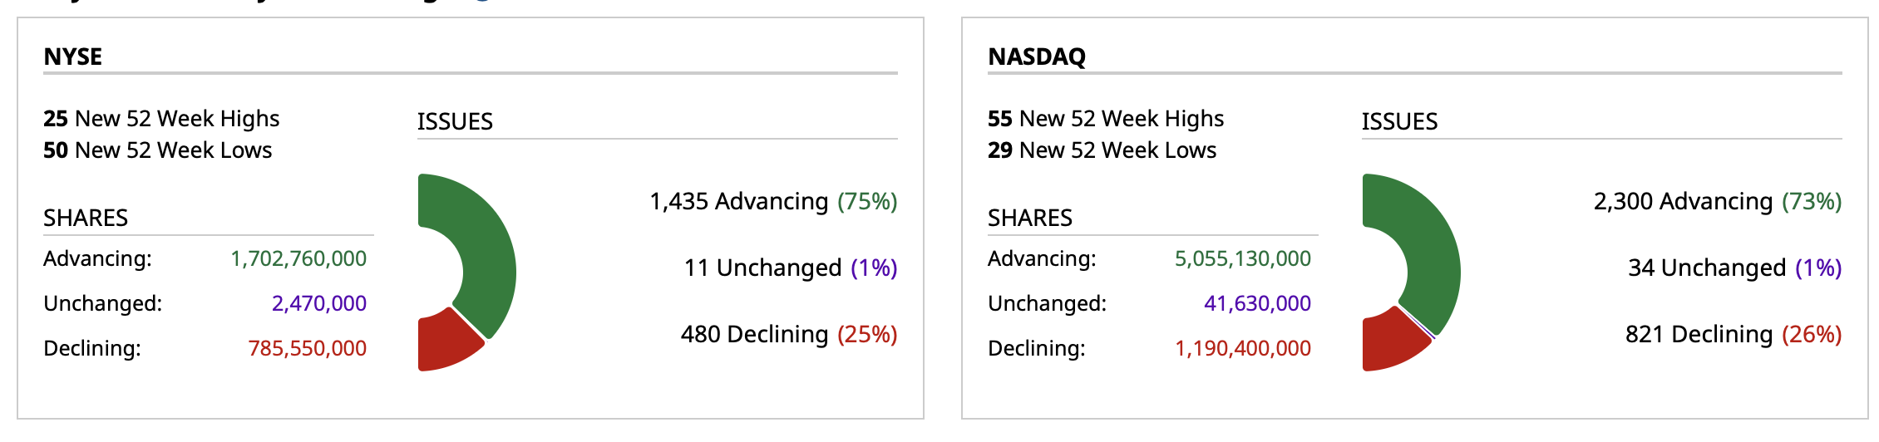Screen dimensions: 1879x442
Task: Click NYSE declining shares value 785,550,000
Action: [x=308, y=349]
